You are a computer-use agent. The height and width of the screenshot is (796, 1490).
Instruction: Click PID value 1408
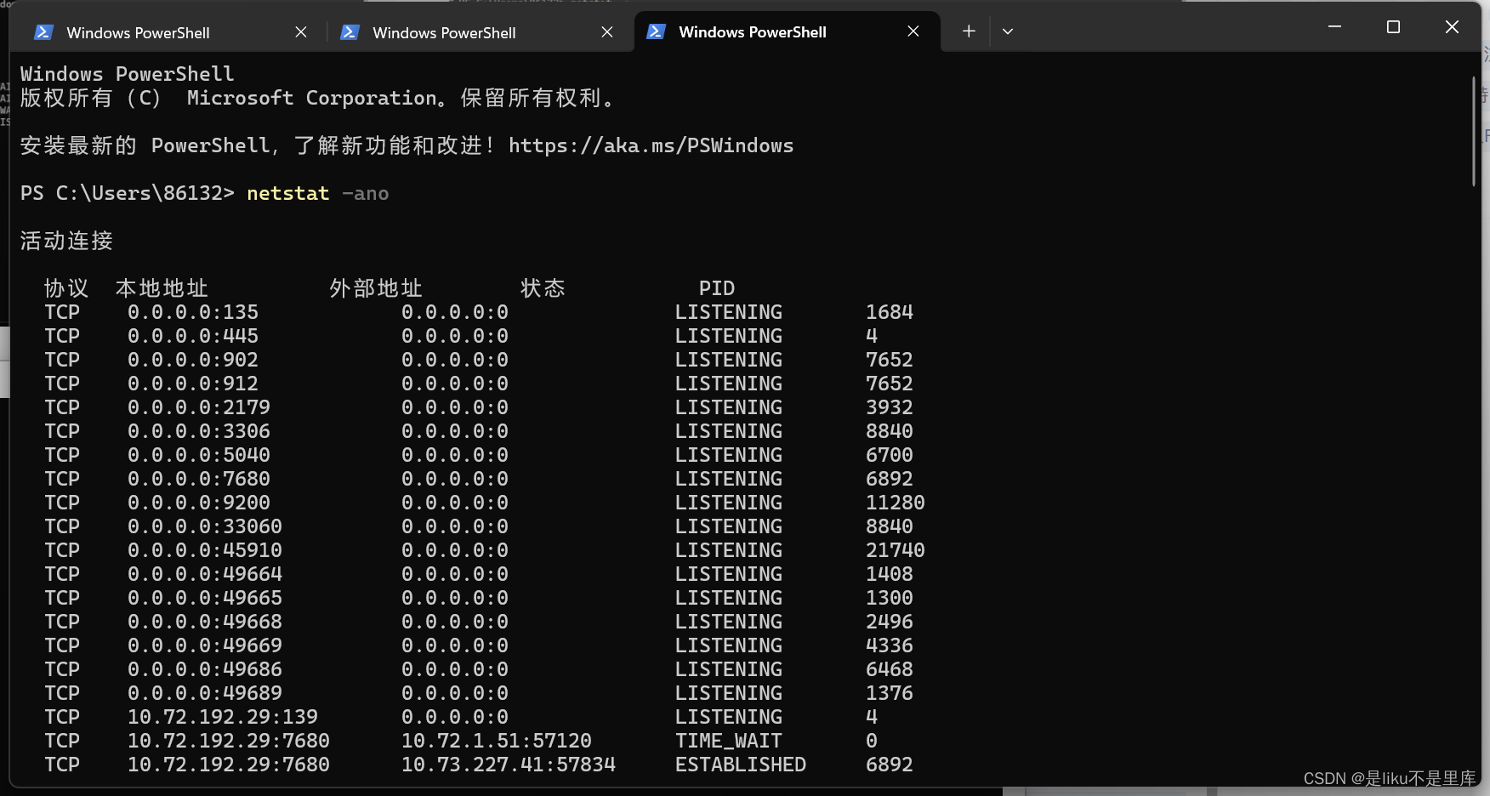click(x=890, y=575)
